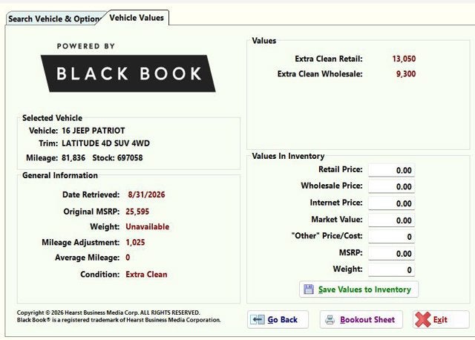This screenshot has height=340, width=475.
Task: Click the MSRP inventory field
Action: (x=391, y=254)
